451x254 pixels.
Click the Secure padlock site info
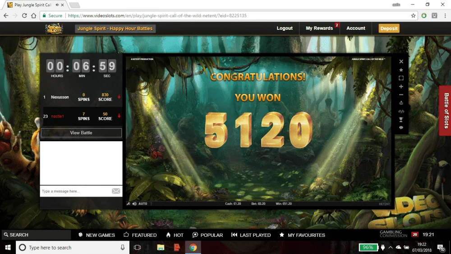[x=52, y=15]
